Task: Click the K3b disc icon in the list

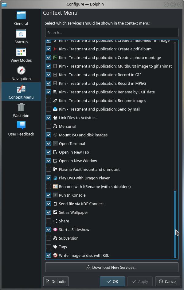Action: (x=55, y=255)
